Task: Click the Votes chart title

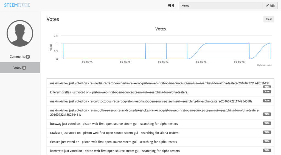Action: [161, 29]
